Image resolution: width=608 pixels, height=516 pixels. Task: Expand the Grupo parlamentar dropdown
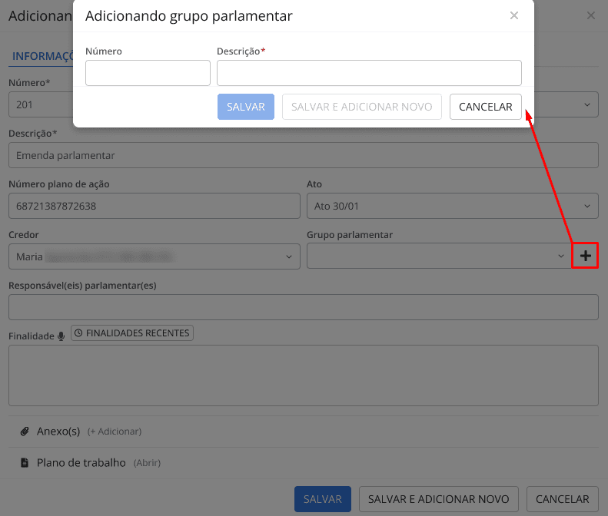click(x=437, y=256)
